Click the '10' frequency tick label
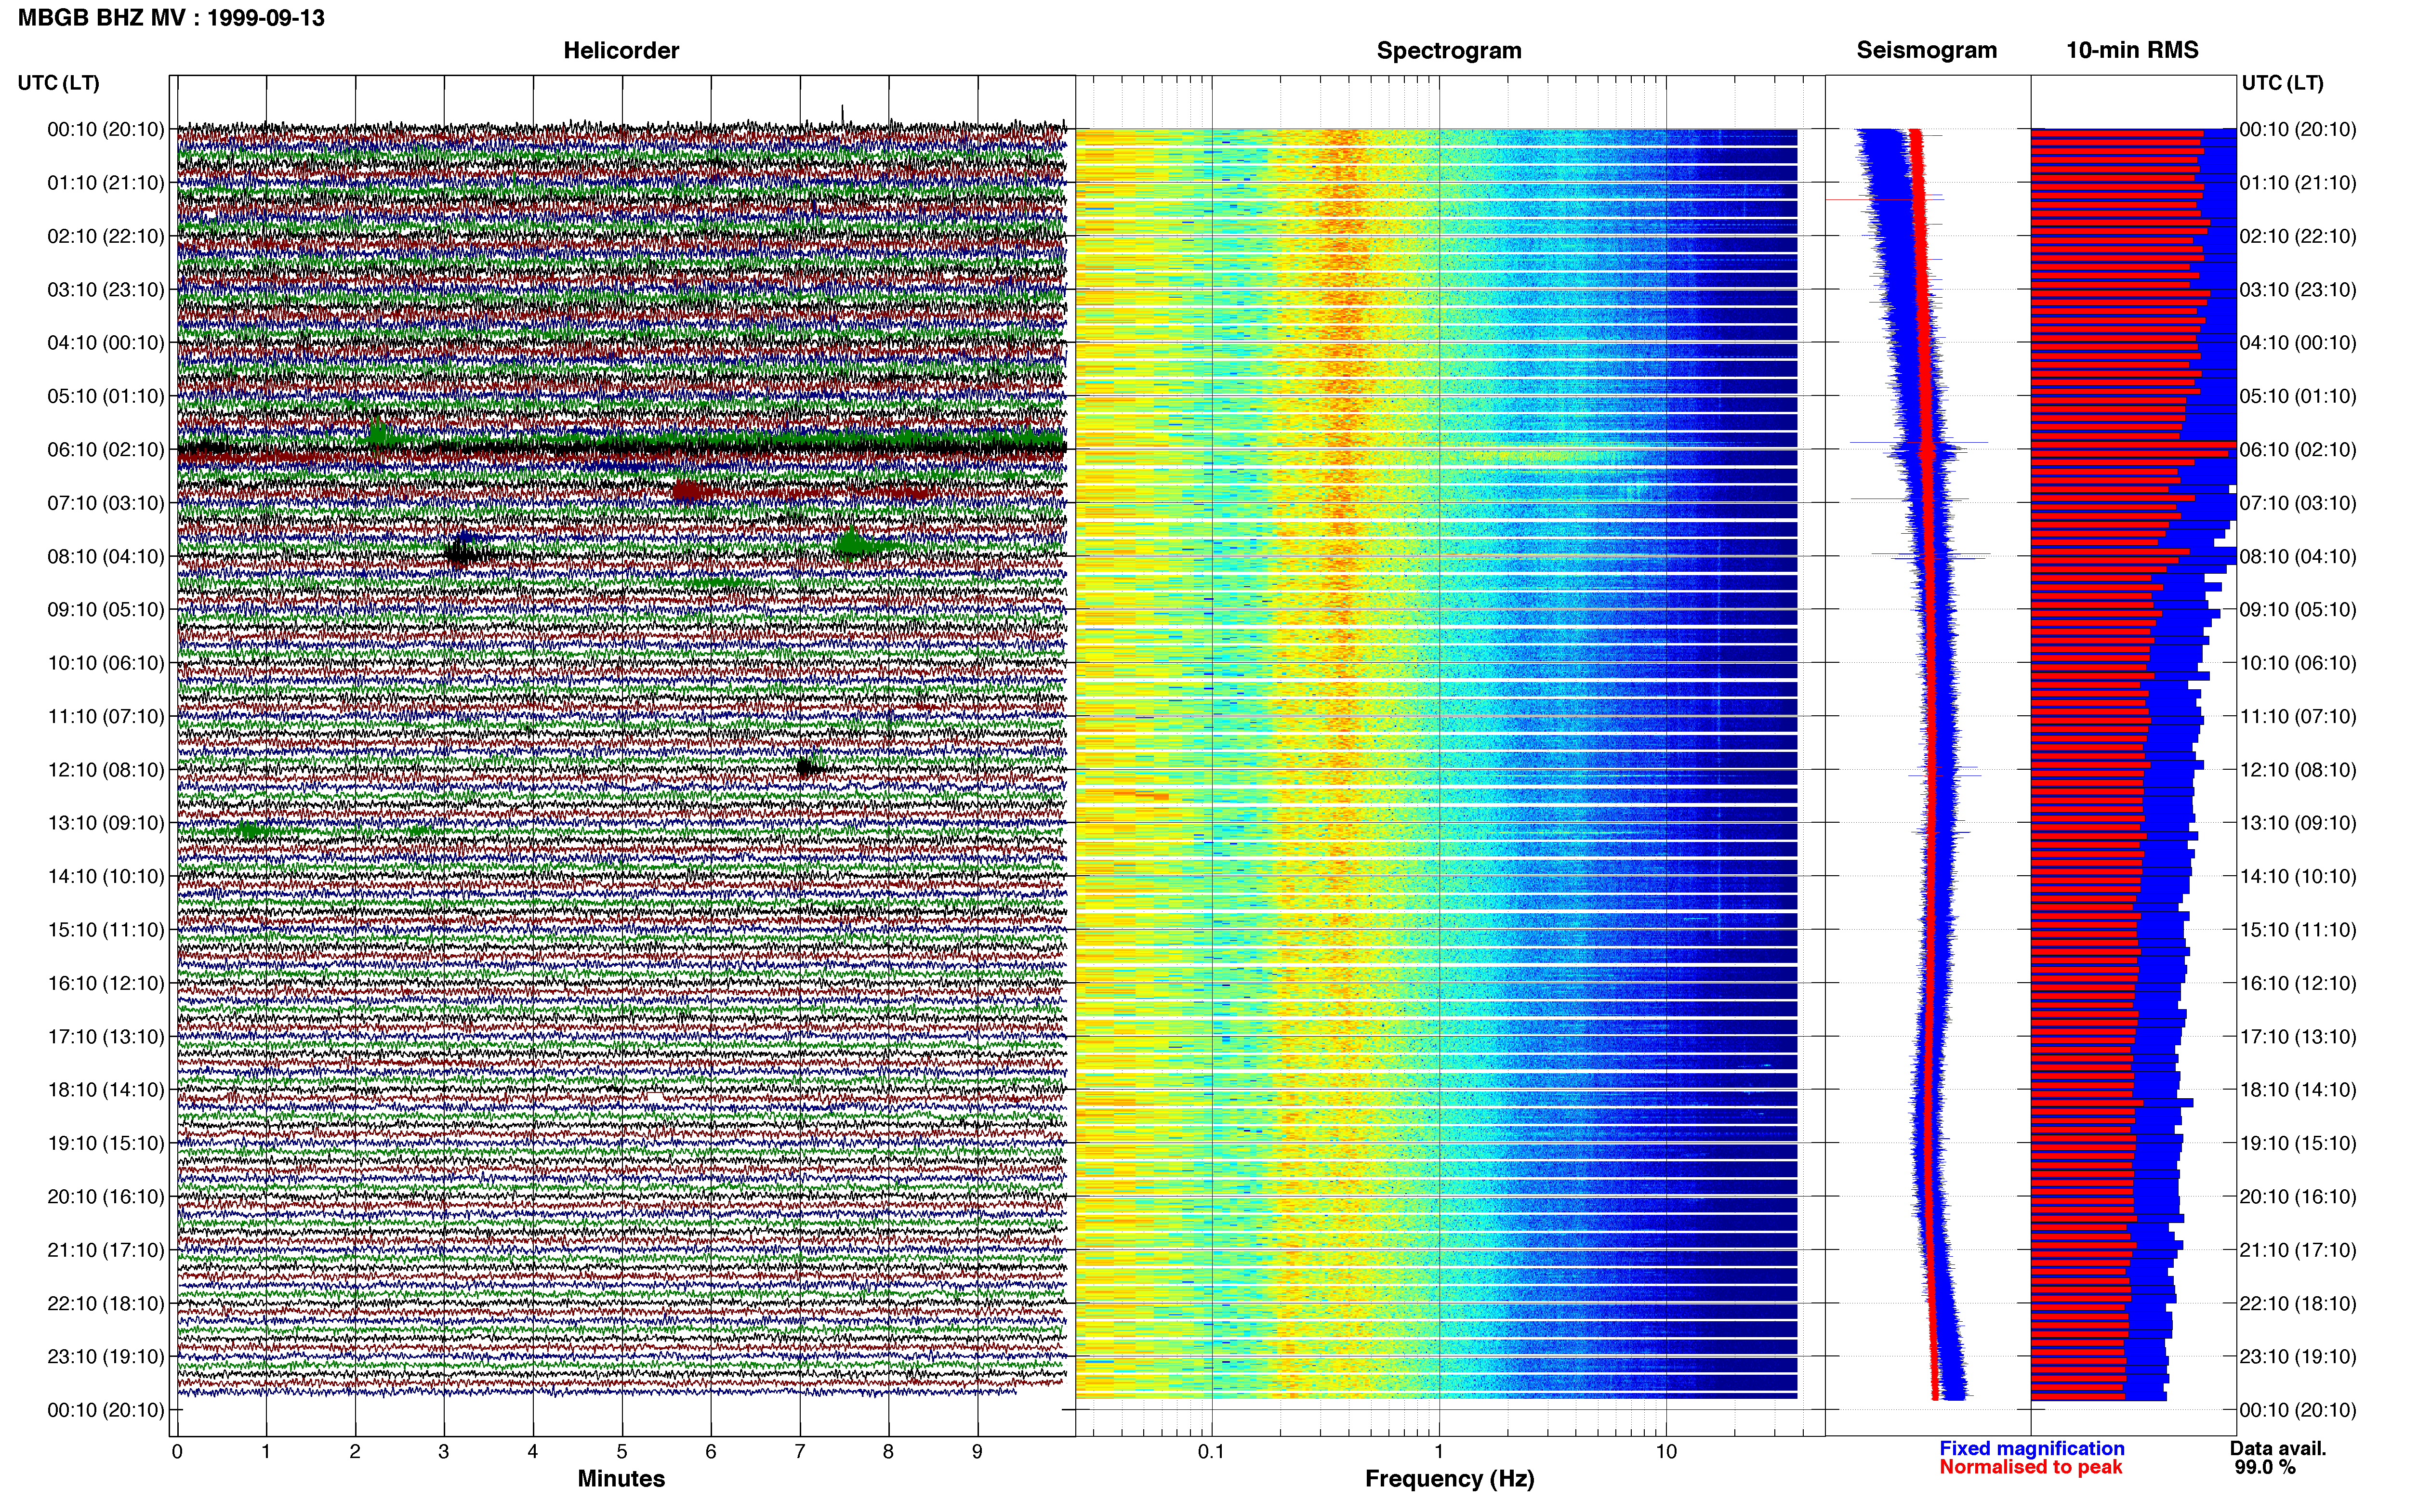The height and width of the screenshot is (1512, 2418). 1666,1451
